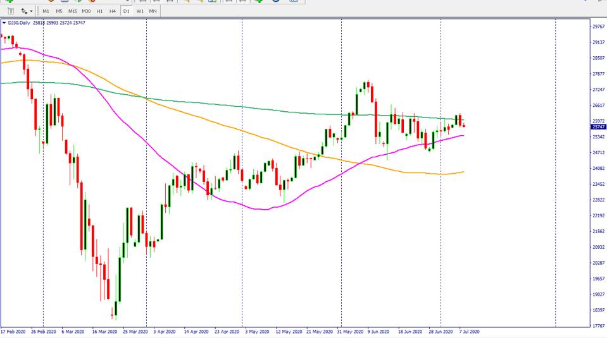Select the arrows and shapes drawing tool
The width and height of the screenshot is (607, 338).
click(x=23, y=11)
